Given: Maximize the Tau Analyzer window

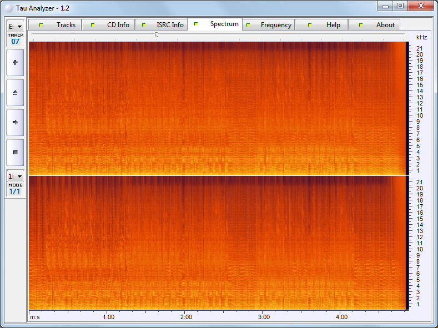Looking at the screenshot, I should 400,6.
